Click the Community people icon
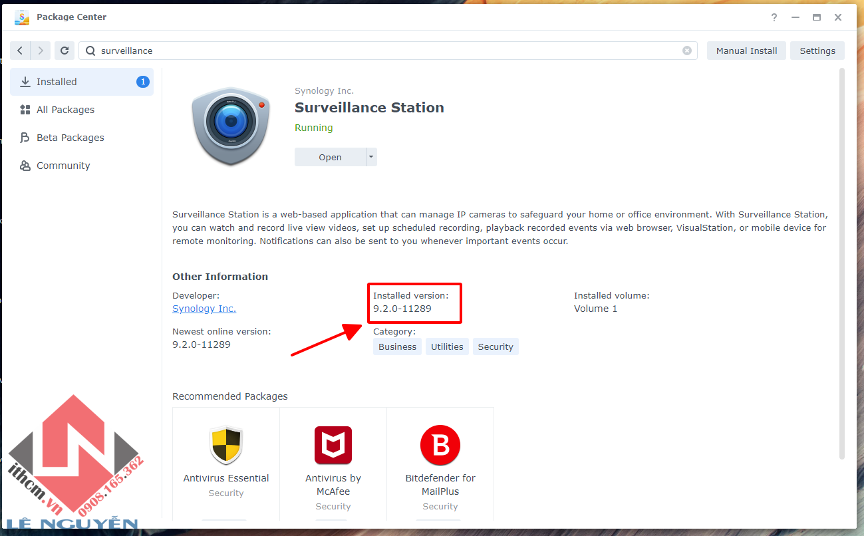 (x=25, y=166)
